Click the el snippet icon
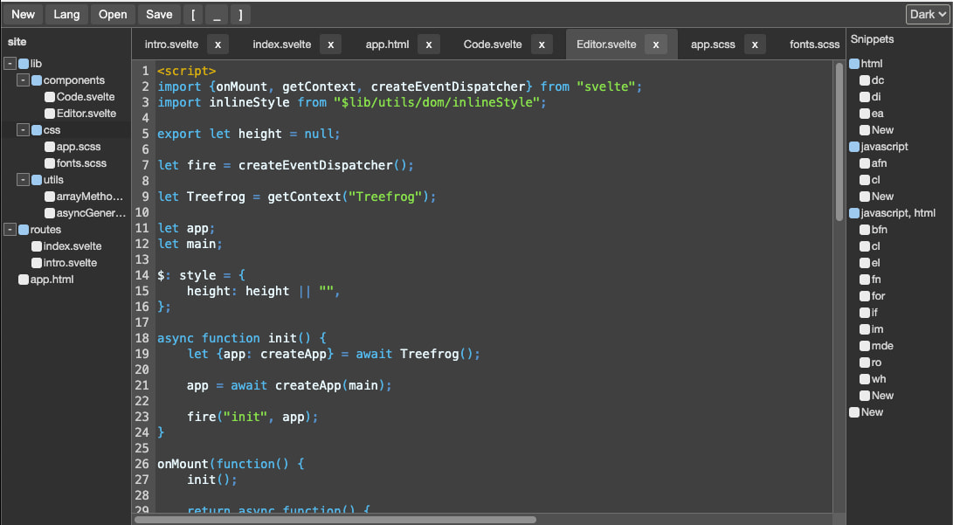953x525 pixels. [x=864, y=262]
